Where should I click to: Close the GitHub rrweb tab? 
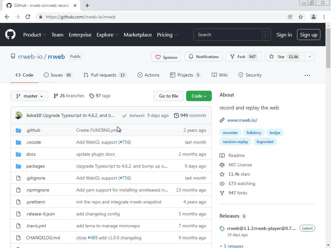pos(75,5)
